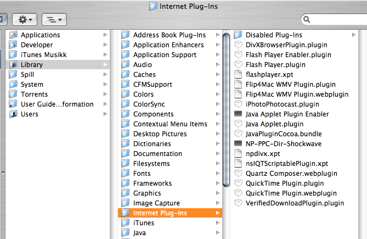The height and width of the screenshot is (239, 367).
Task: Expand the Users folder arrow
Action: (x=105, y=114)
